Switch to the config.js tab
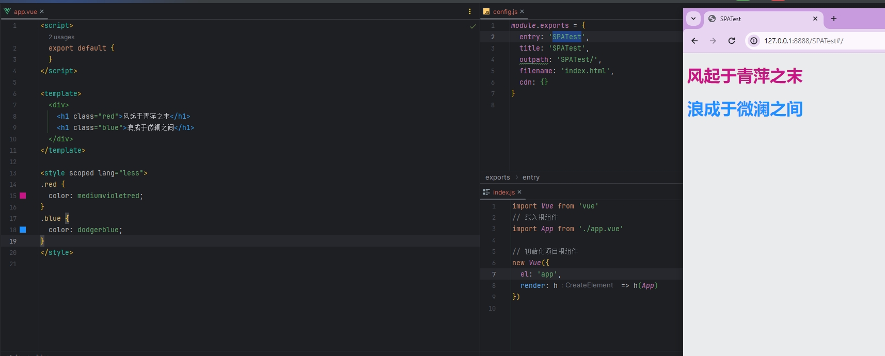This screenshot has height=356, width=885. pos(504,11)
